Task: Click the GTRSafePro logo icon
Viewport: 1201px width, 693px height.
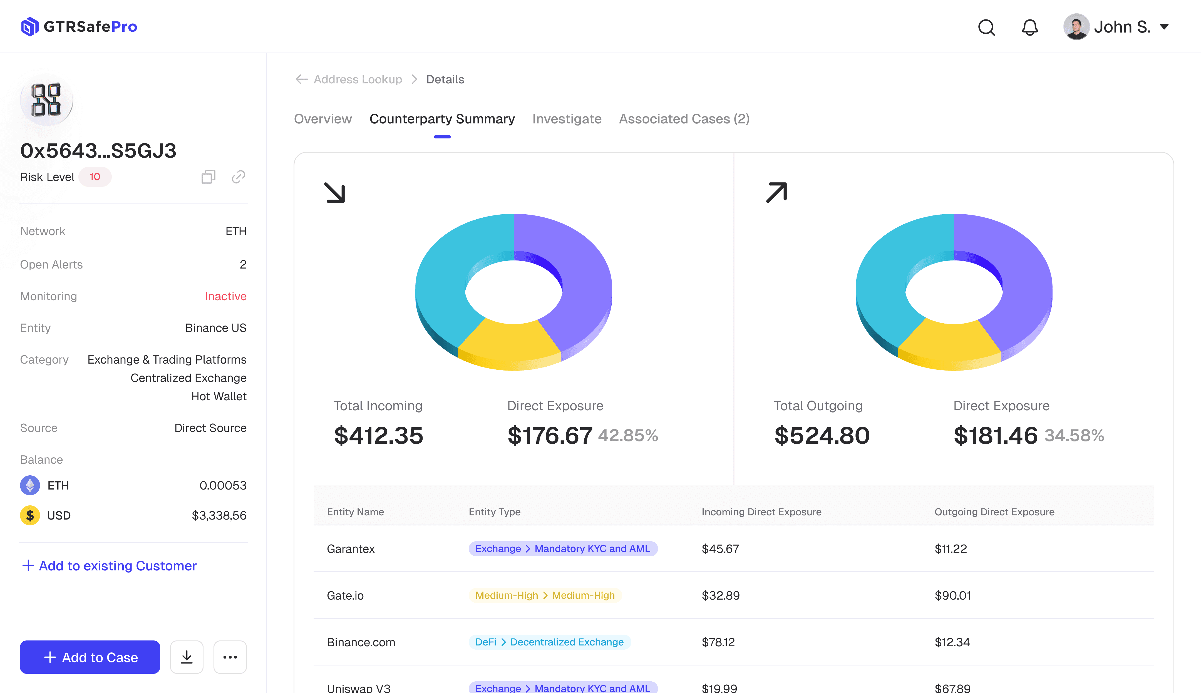Action: (x=29, y=27)
